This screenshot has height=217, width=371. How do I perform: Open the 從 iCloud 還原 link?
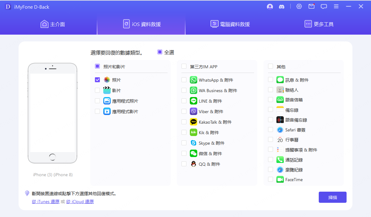[80, 202]
